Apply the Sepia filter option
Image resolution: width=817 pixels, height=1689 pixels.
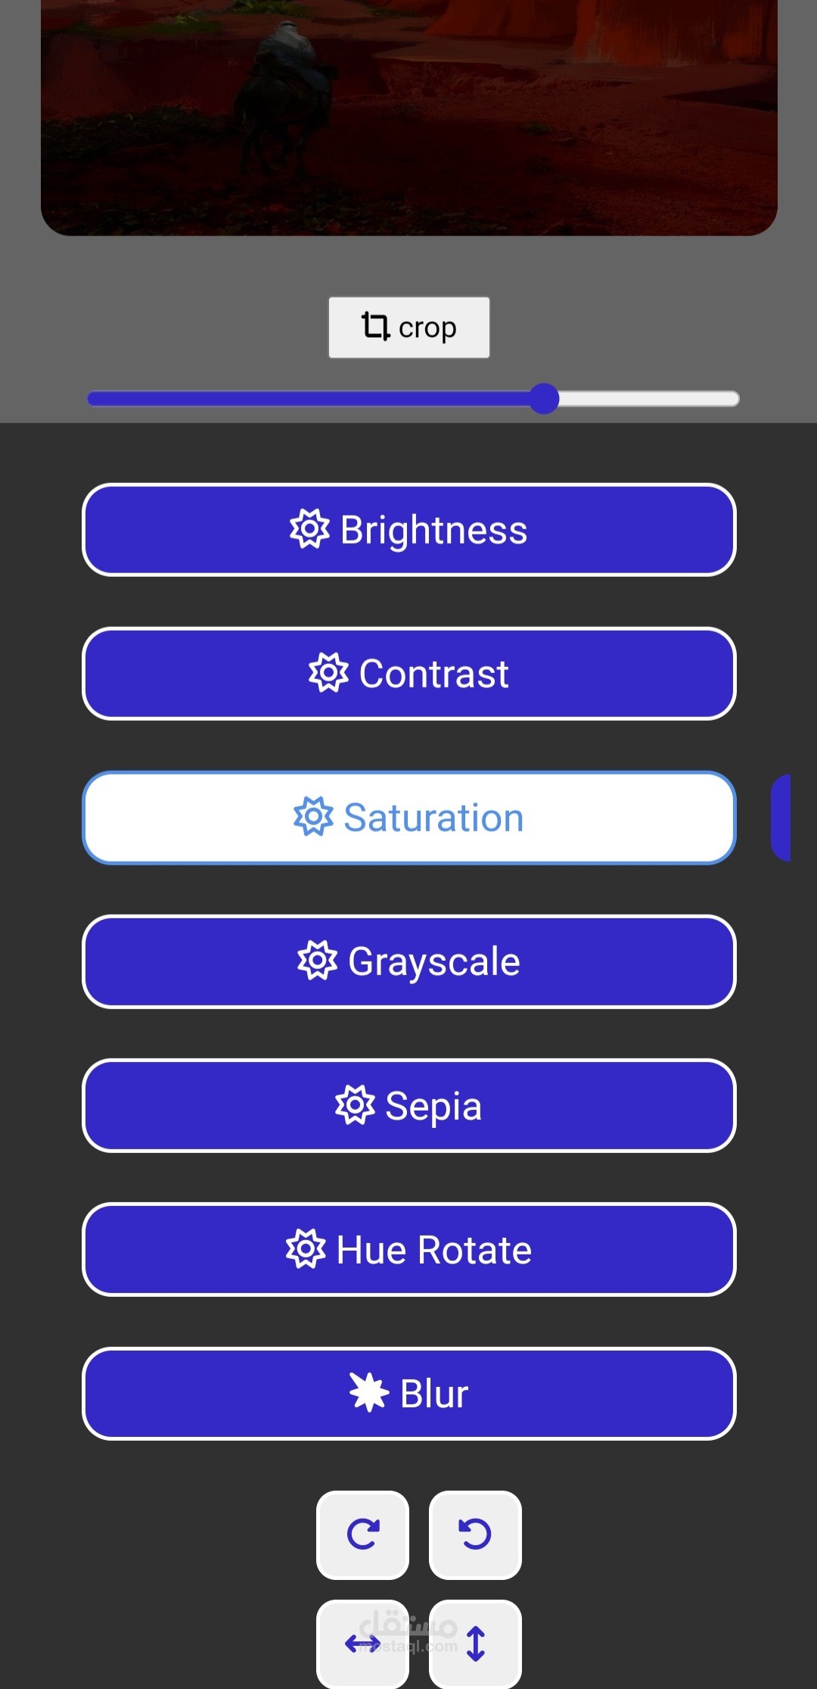[408, 1105]
